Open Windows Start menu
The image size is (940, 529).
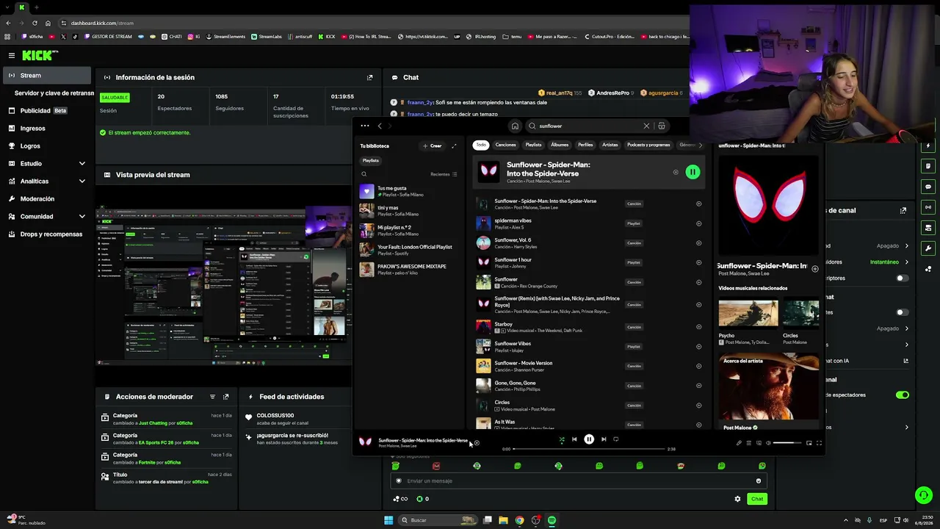tap(388, 520)
